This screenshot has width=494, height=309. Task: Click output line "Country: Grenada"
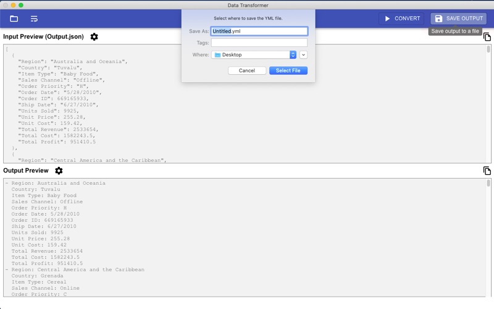point(37,276)
